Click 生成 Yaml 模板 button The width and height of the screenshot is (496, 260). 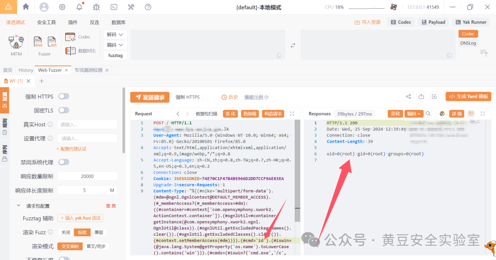point(468,97)
